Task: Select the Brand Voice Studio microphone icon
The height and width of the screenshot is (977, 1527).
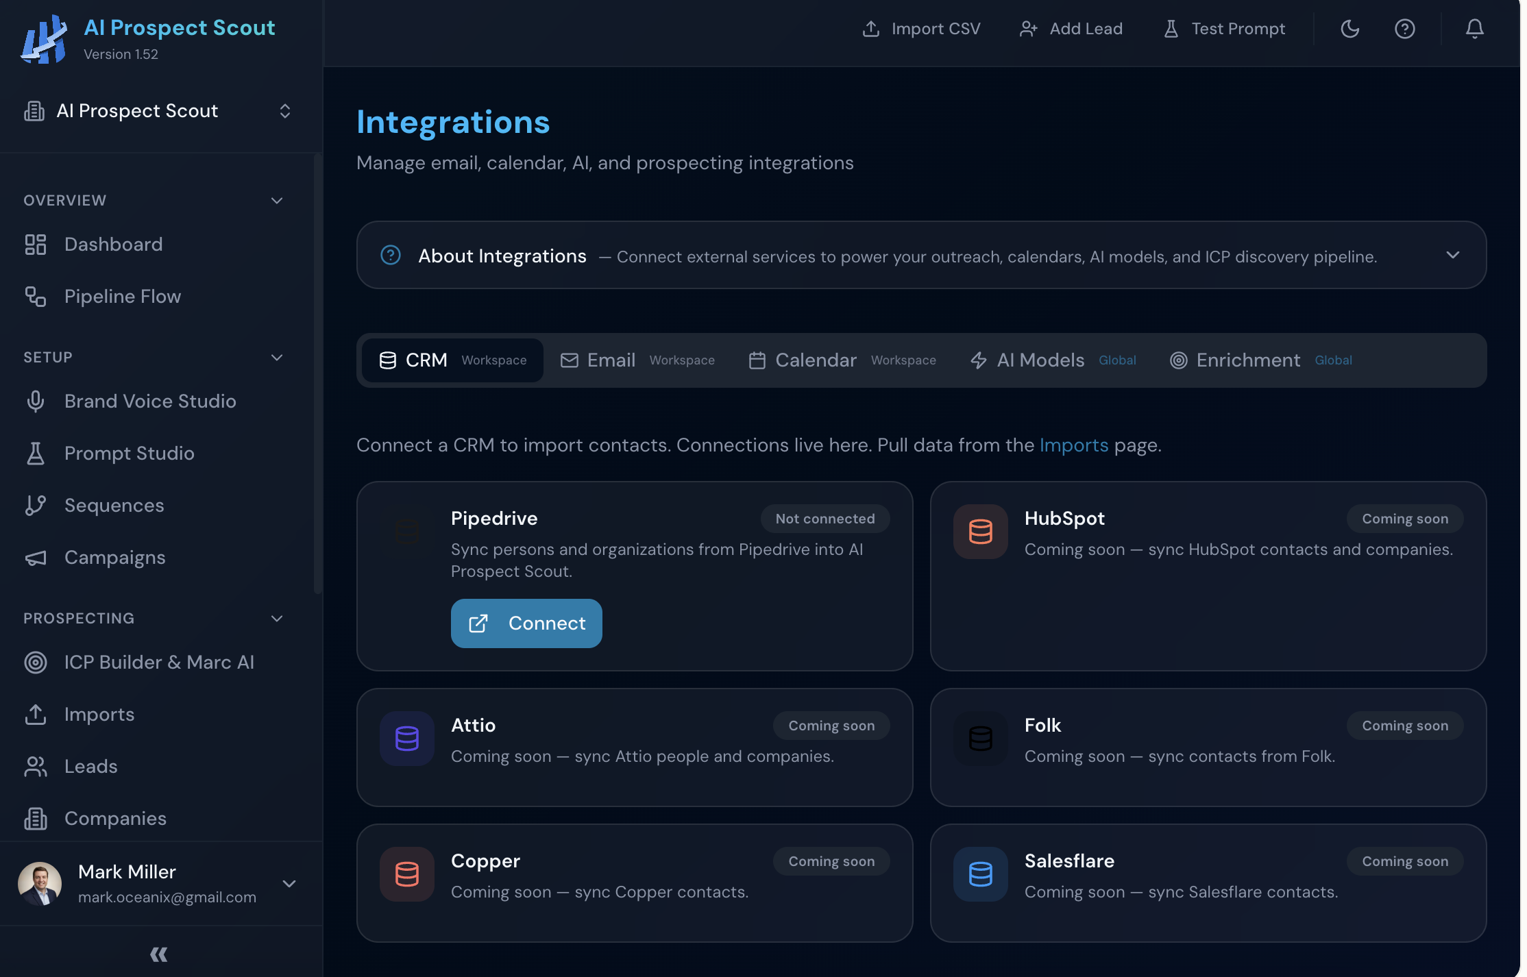Action: 36,401
